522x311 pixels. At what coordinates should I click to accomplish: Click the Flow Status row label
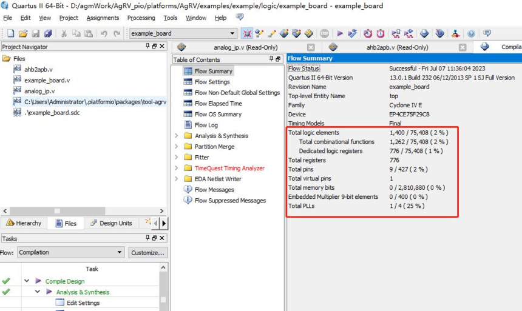click(303, 69)
